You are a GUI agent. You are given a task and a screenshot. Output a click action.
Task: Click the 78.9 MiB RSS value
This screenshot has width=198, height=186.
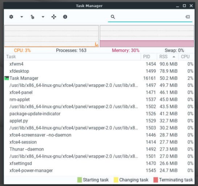pyautogui.click(x=169, y=71)
